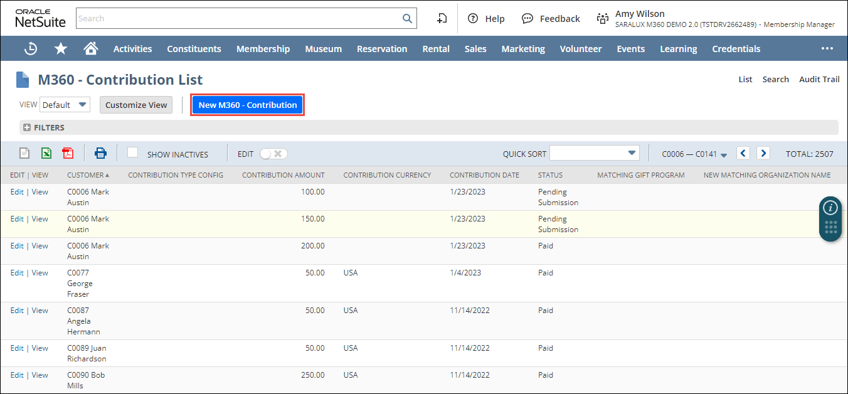Open the Recent Records clock icon
848x394 pixels.
click(30, 48)
